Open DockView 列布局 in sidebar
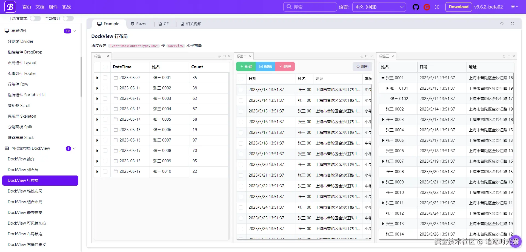This screenshot has width=526, height=252. (x=40, y=170)
